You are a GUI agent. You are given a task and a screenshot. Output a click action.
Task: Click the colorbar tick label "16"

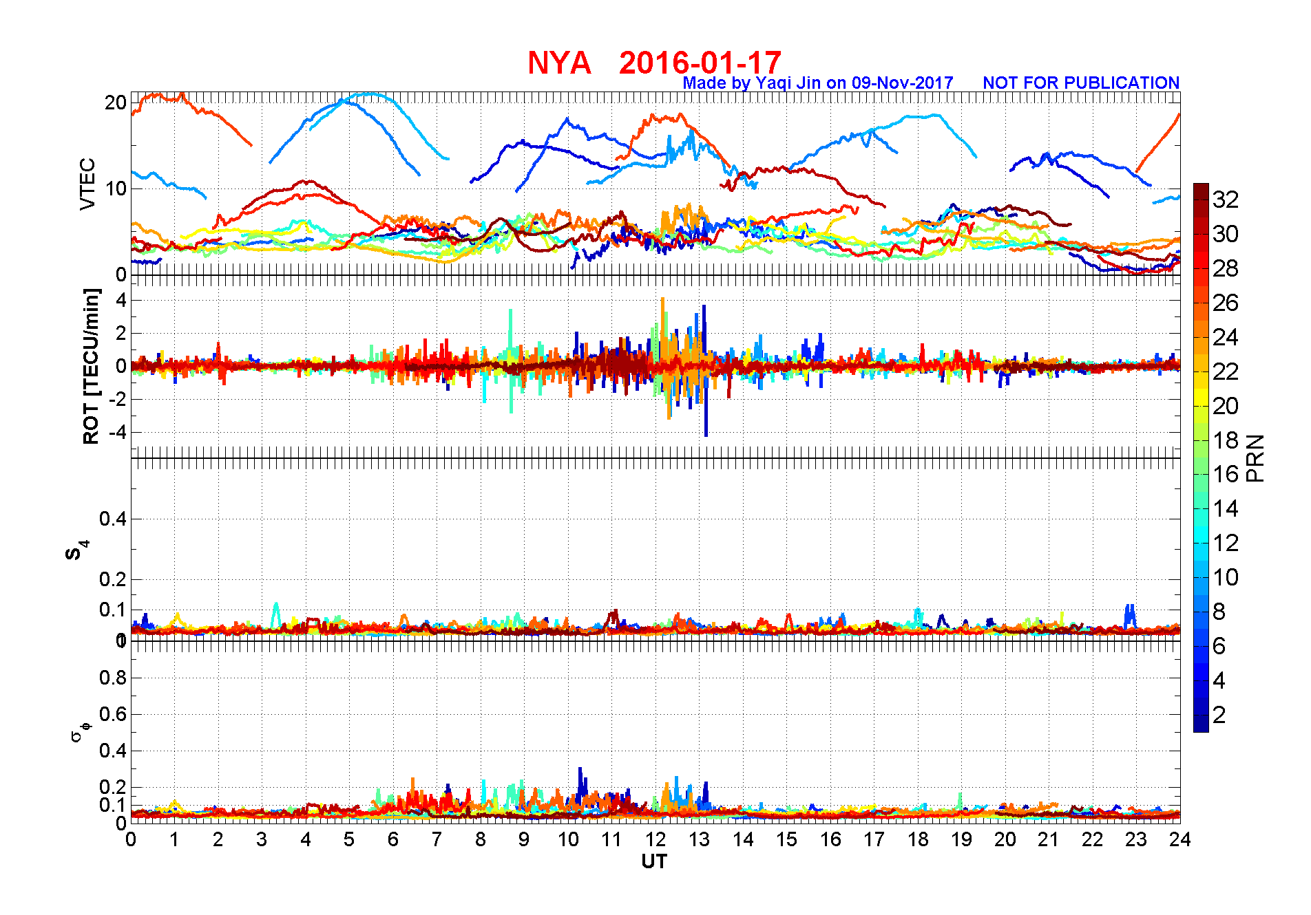click(x=1226, y=474)
